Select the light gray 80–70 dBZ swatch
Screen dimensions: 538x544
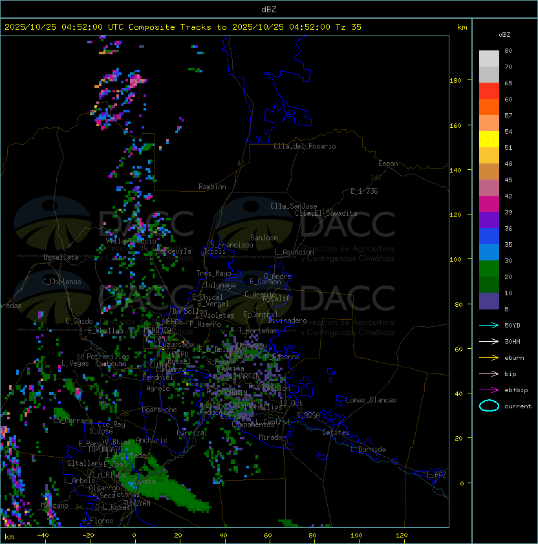[x=489, y=59]
